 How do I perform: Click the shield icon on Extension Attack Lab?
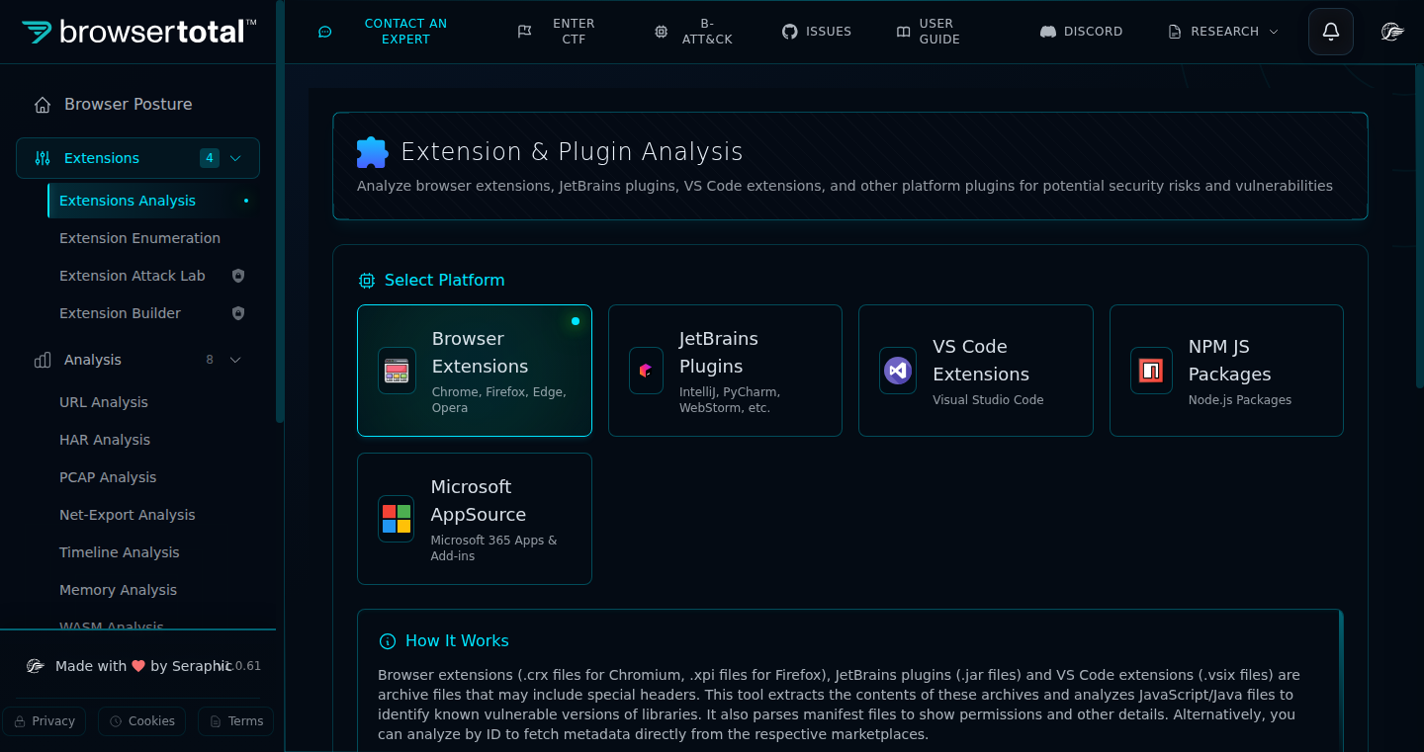point(237,276)
